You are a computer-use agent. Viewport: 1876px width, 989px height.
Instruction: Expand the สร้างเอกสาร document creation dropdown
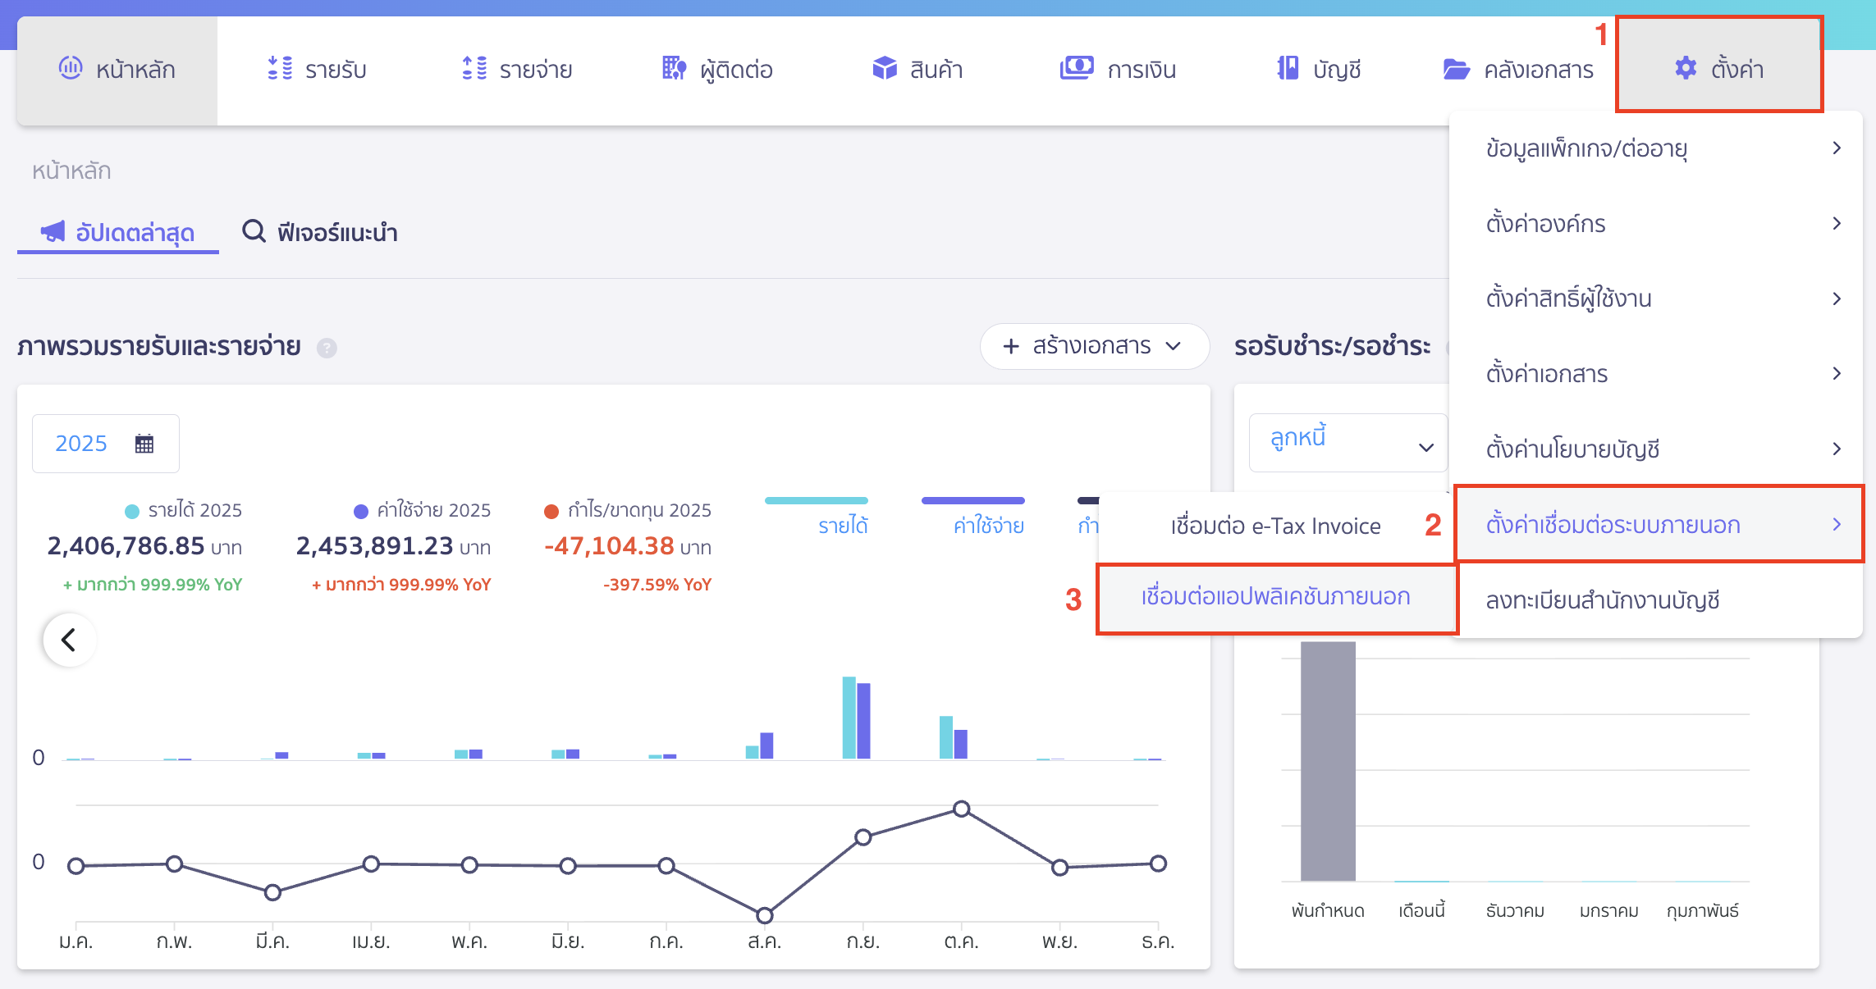[1094, 347]
